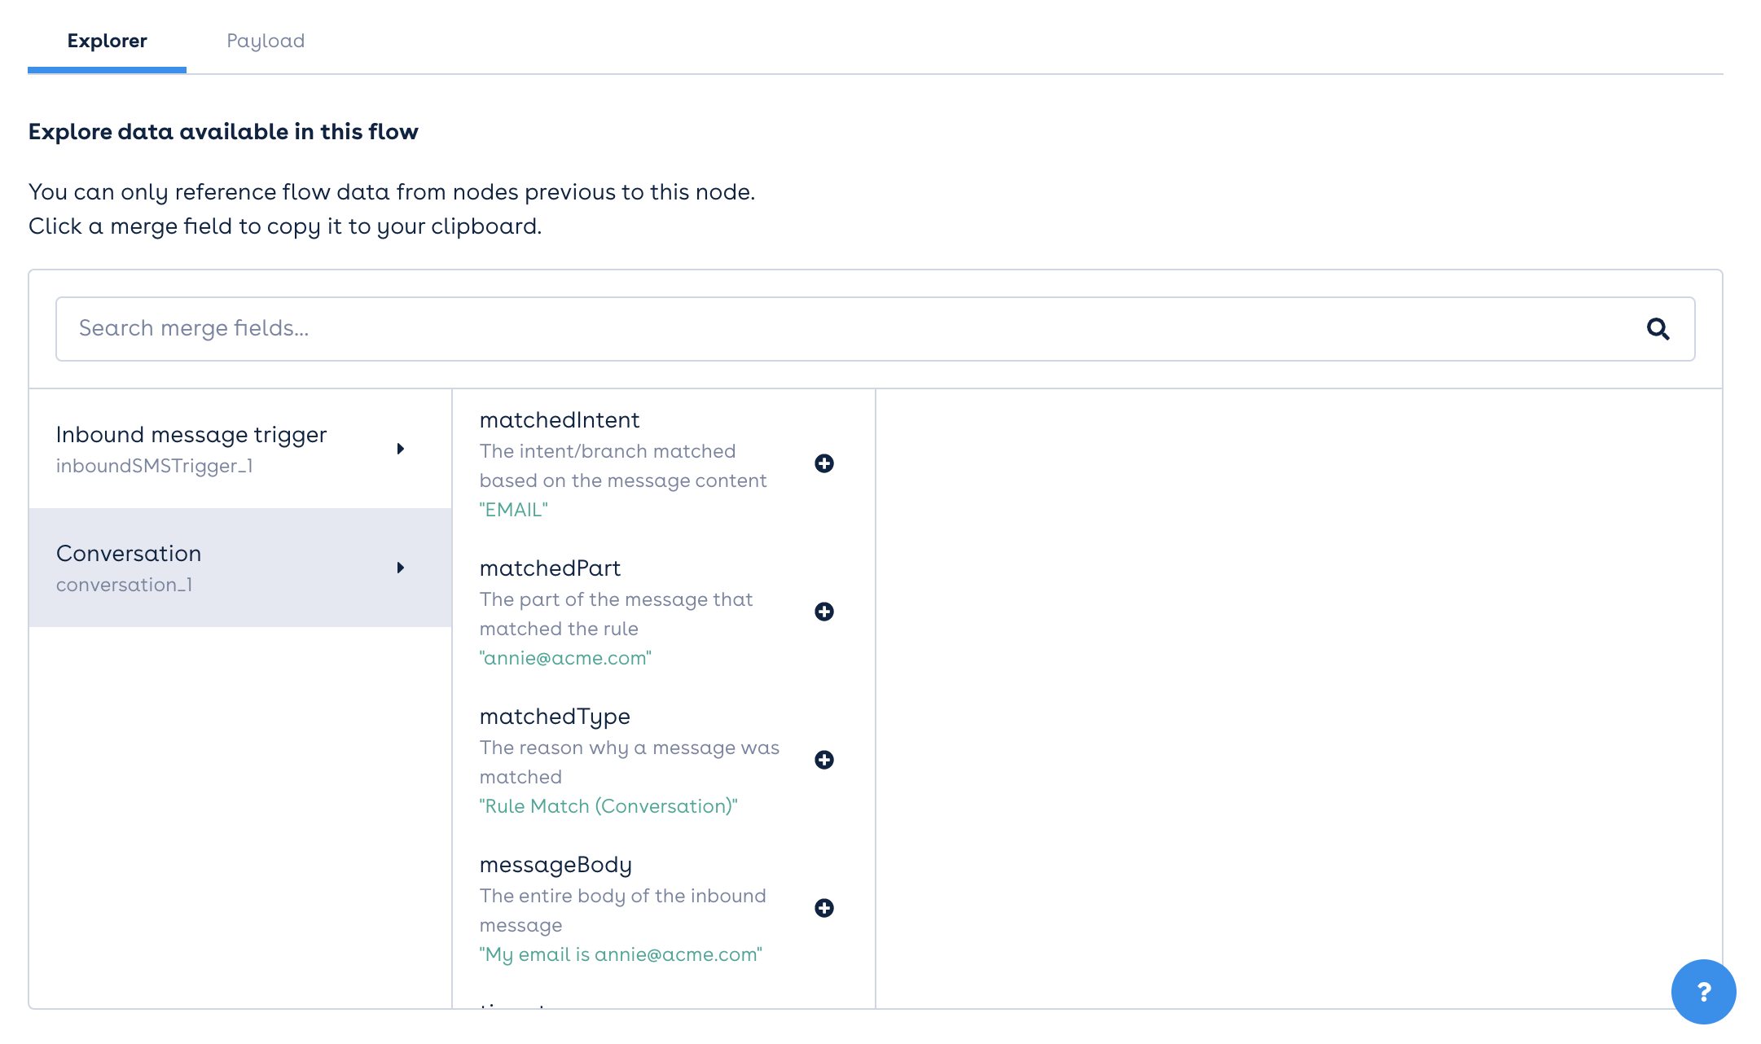Click the search magnifying glass icon

1658,328
